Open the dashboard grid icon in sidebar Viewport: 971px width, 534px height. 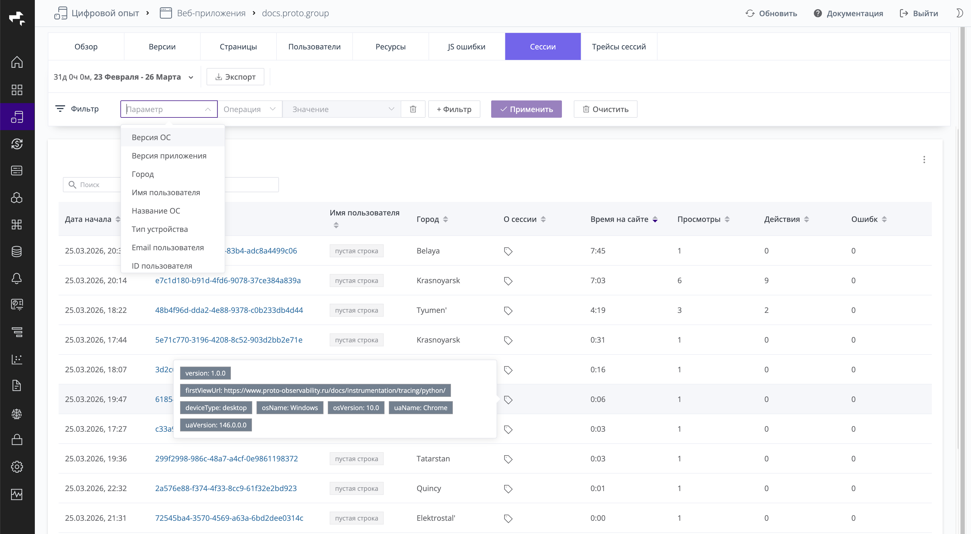17,90
